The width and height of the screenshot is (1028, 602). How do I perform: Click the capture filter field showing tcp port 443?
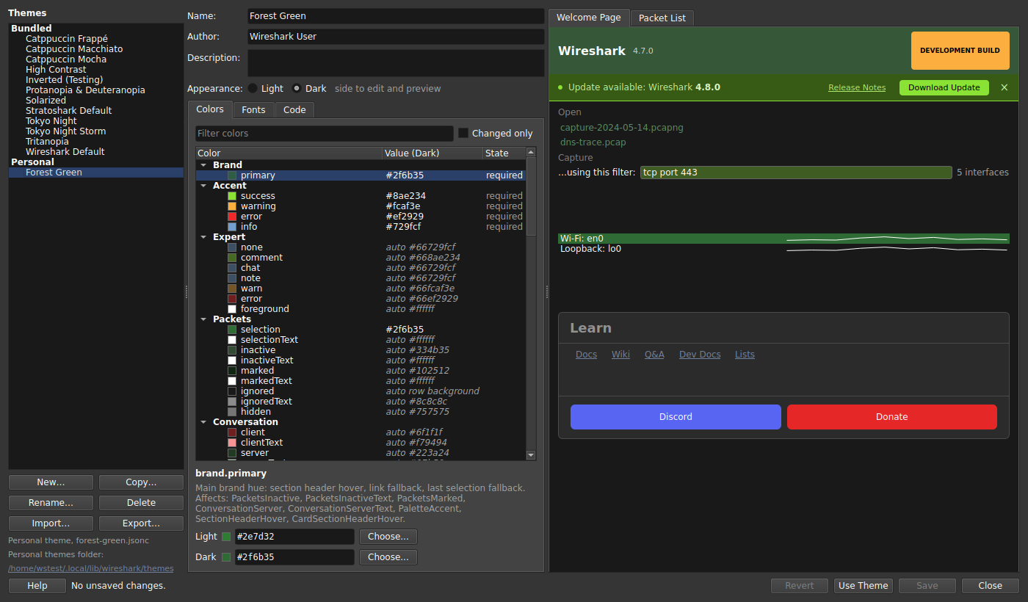coord(796,173)
